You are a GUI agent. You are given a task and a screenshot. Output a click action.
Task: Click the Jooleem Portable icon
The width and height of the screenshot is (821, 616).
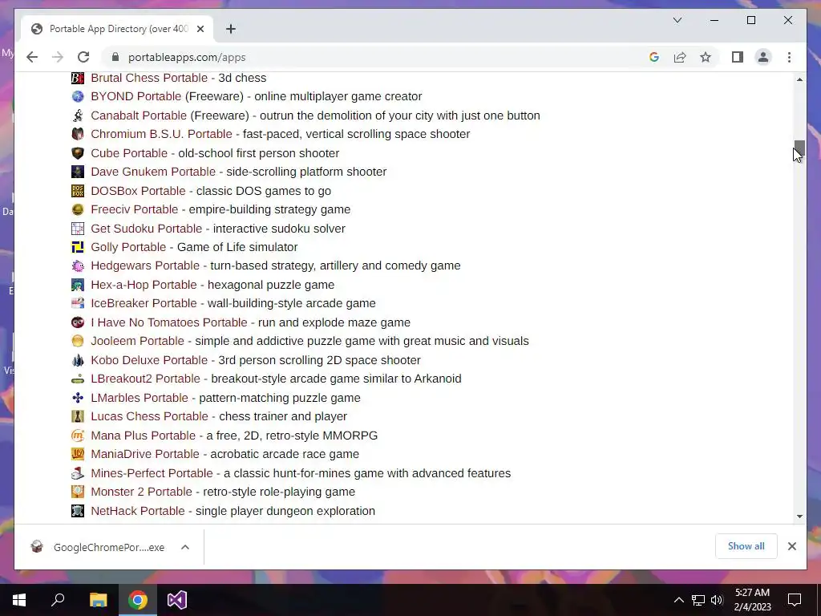[78, 341]
